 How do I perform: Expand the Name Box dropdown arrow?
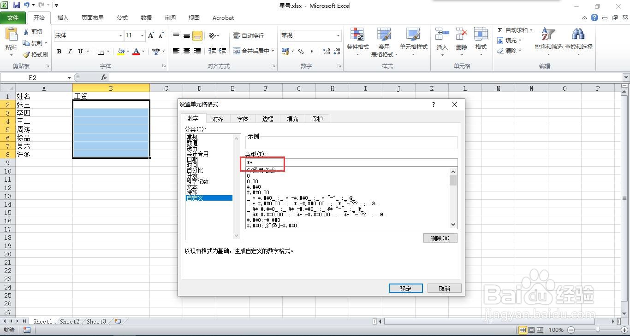pyautogui.click(x=69, y=78)
